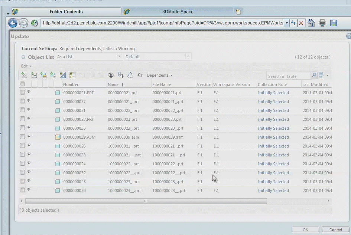
Task: Click the Cancel button
Action: coord(335,229)
